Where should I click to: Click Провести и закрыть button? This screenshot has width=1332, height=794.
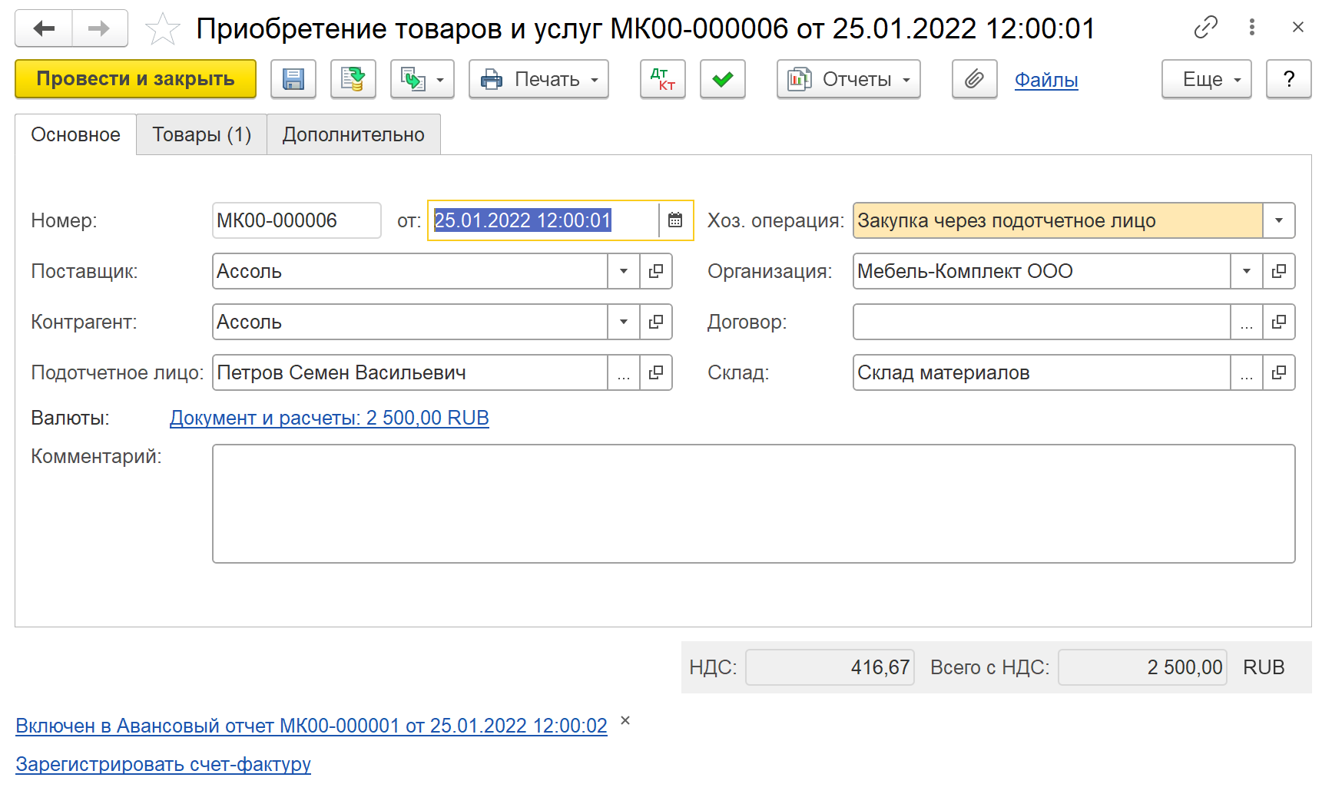tap(135, 79)
